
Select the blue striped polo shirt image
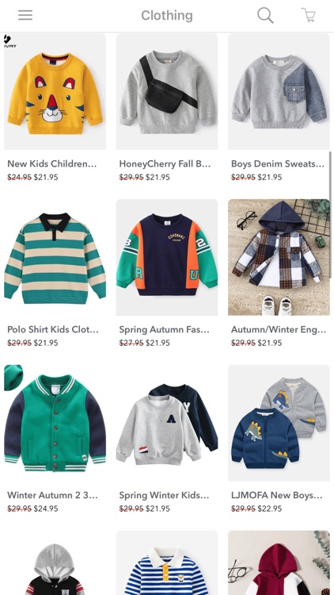(167, 562)
